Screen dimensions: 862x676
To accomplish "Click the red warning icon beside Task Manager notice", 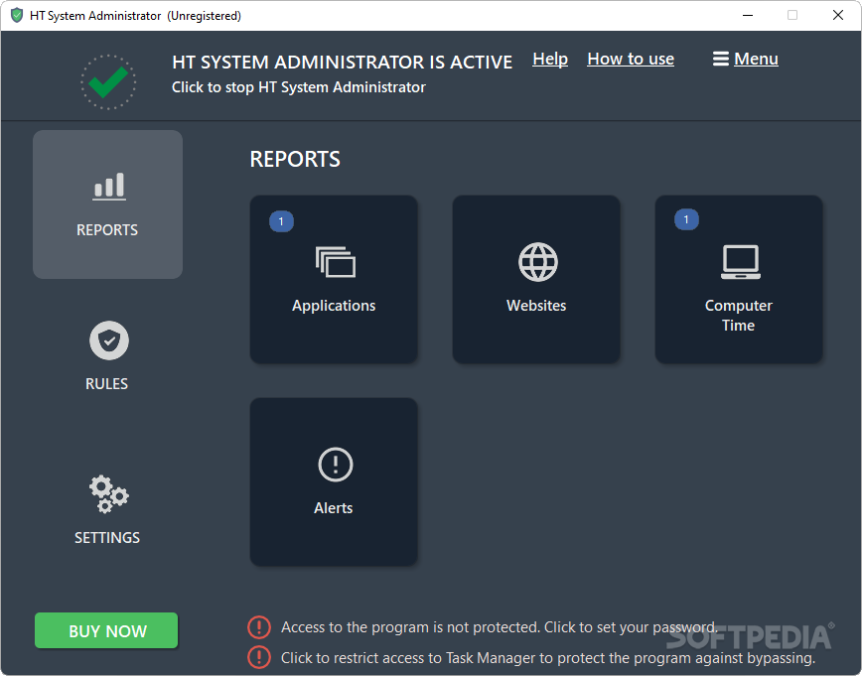I will tap(259, 657).
